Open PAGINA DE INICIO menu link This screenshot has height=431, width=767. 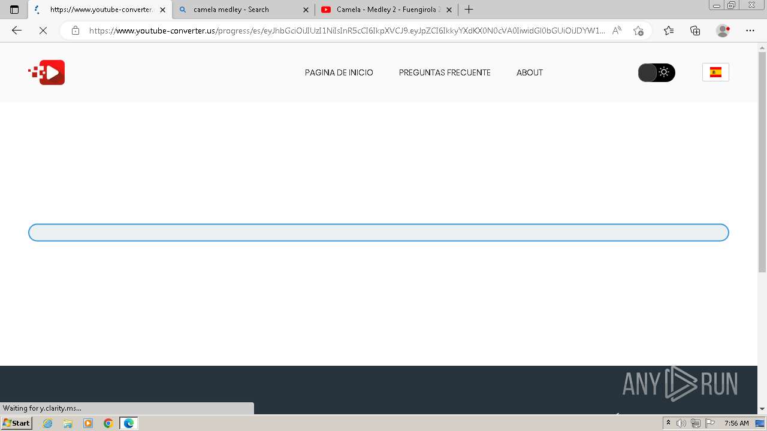[339, 72]
